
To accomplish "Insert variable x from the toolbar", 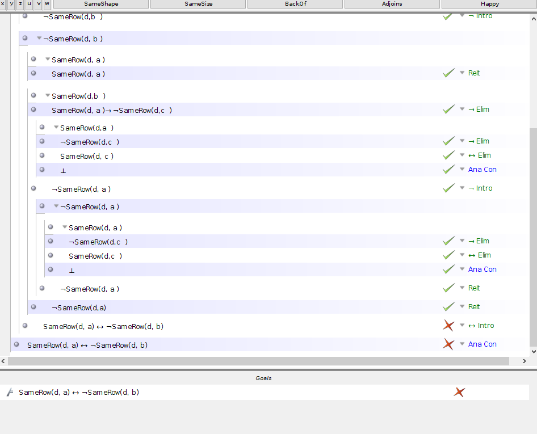I will [3, 4].
